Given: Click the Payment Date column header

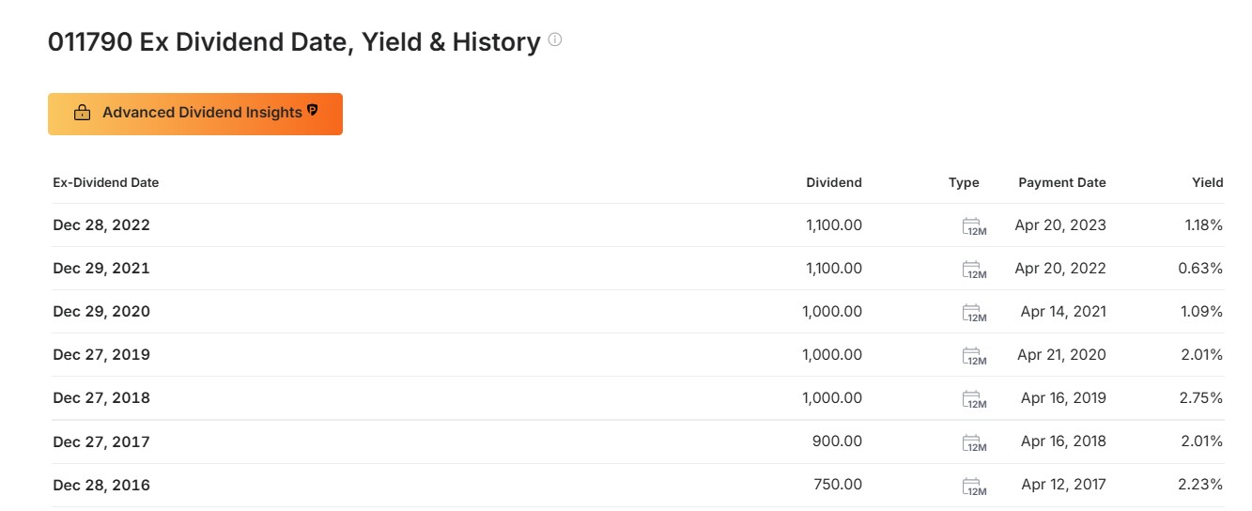Looking at the screenshot, I should [x=1062, y=182].
